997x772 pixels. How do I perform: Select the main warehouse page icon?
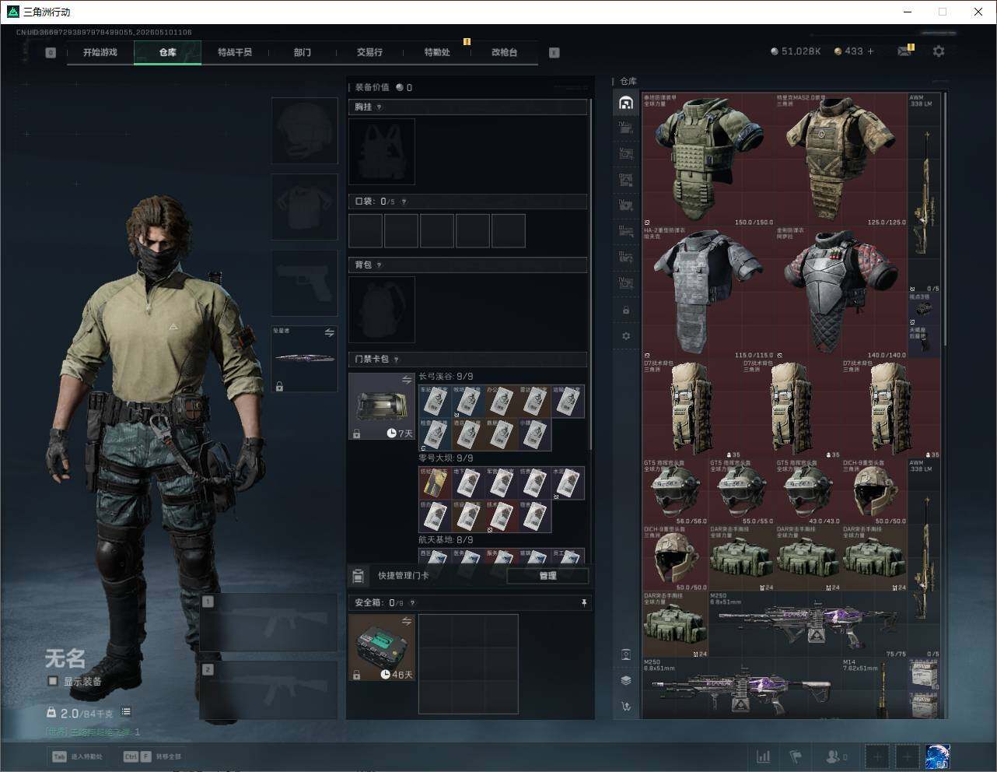[626, 103]
